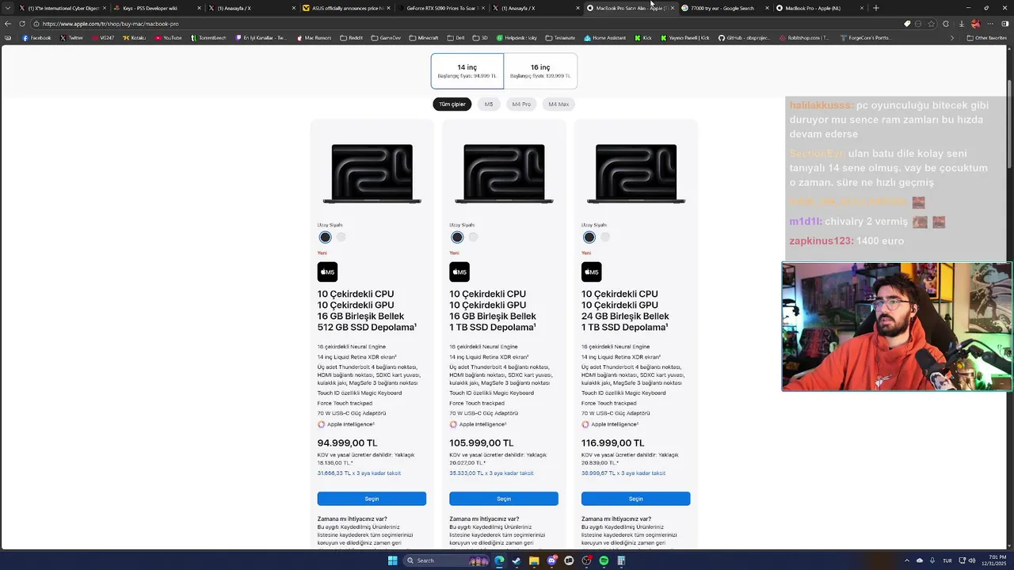
Task: Click Seçin button for 94.999,00 TL model
Action: 372,499
